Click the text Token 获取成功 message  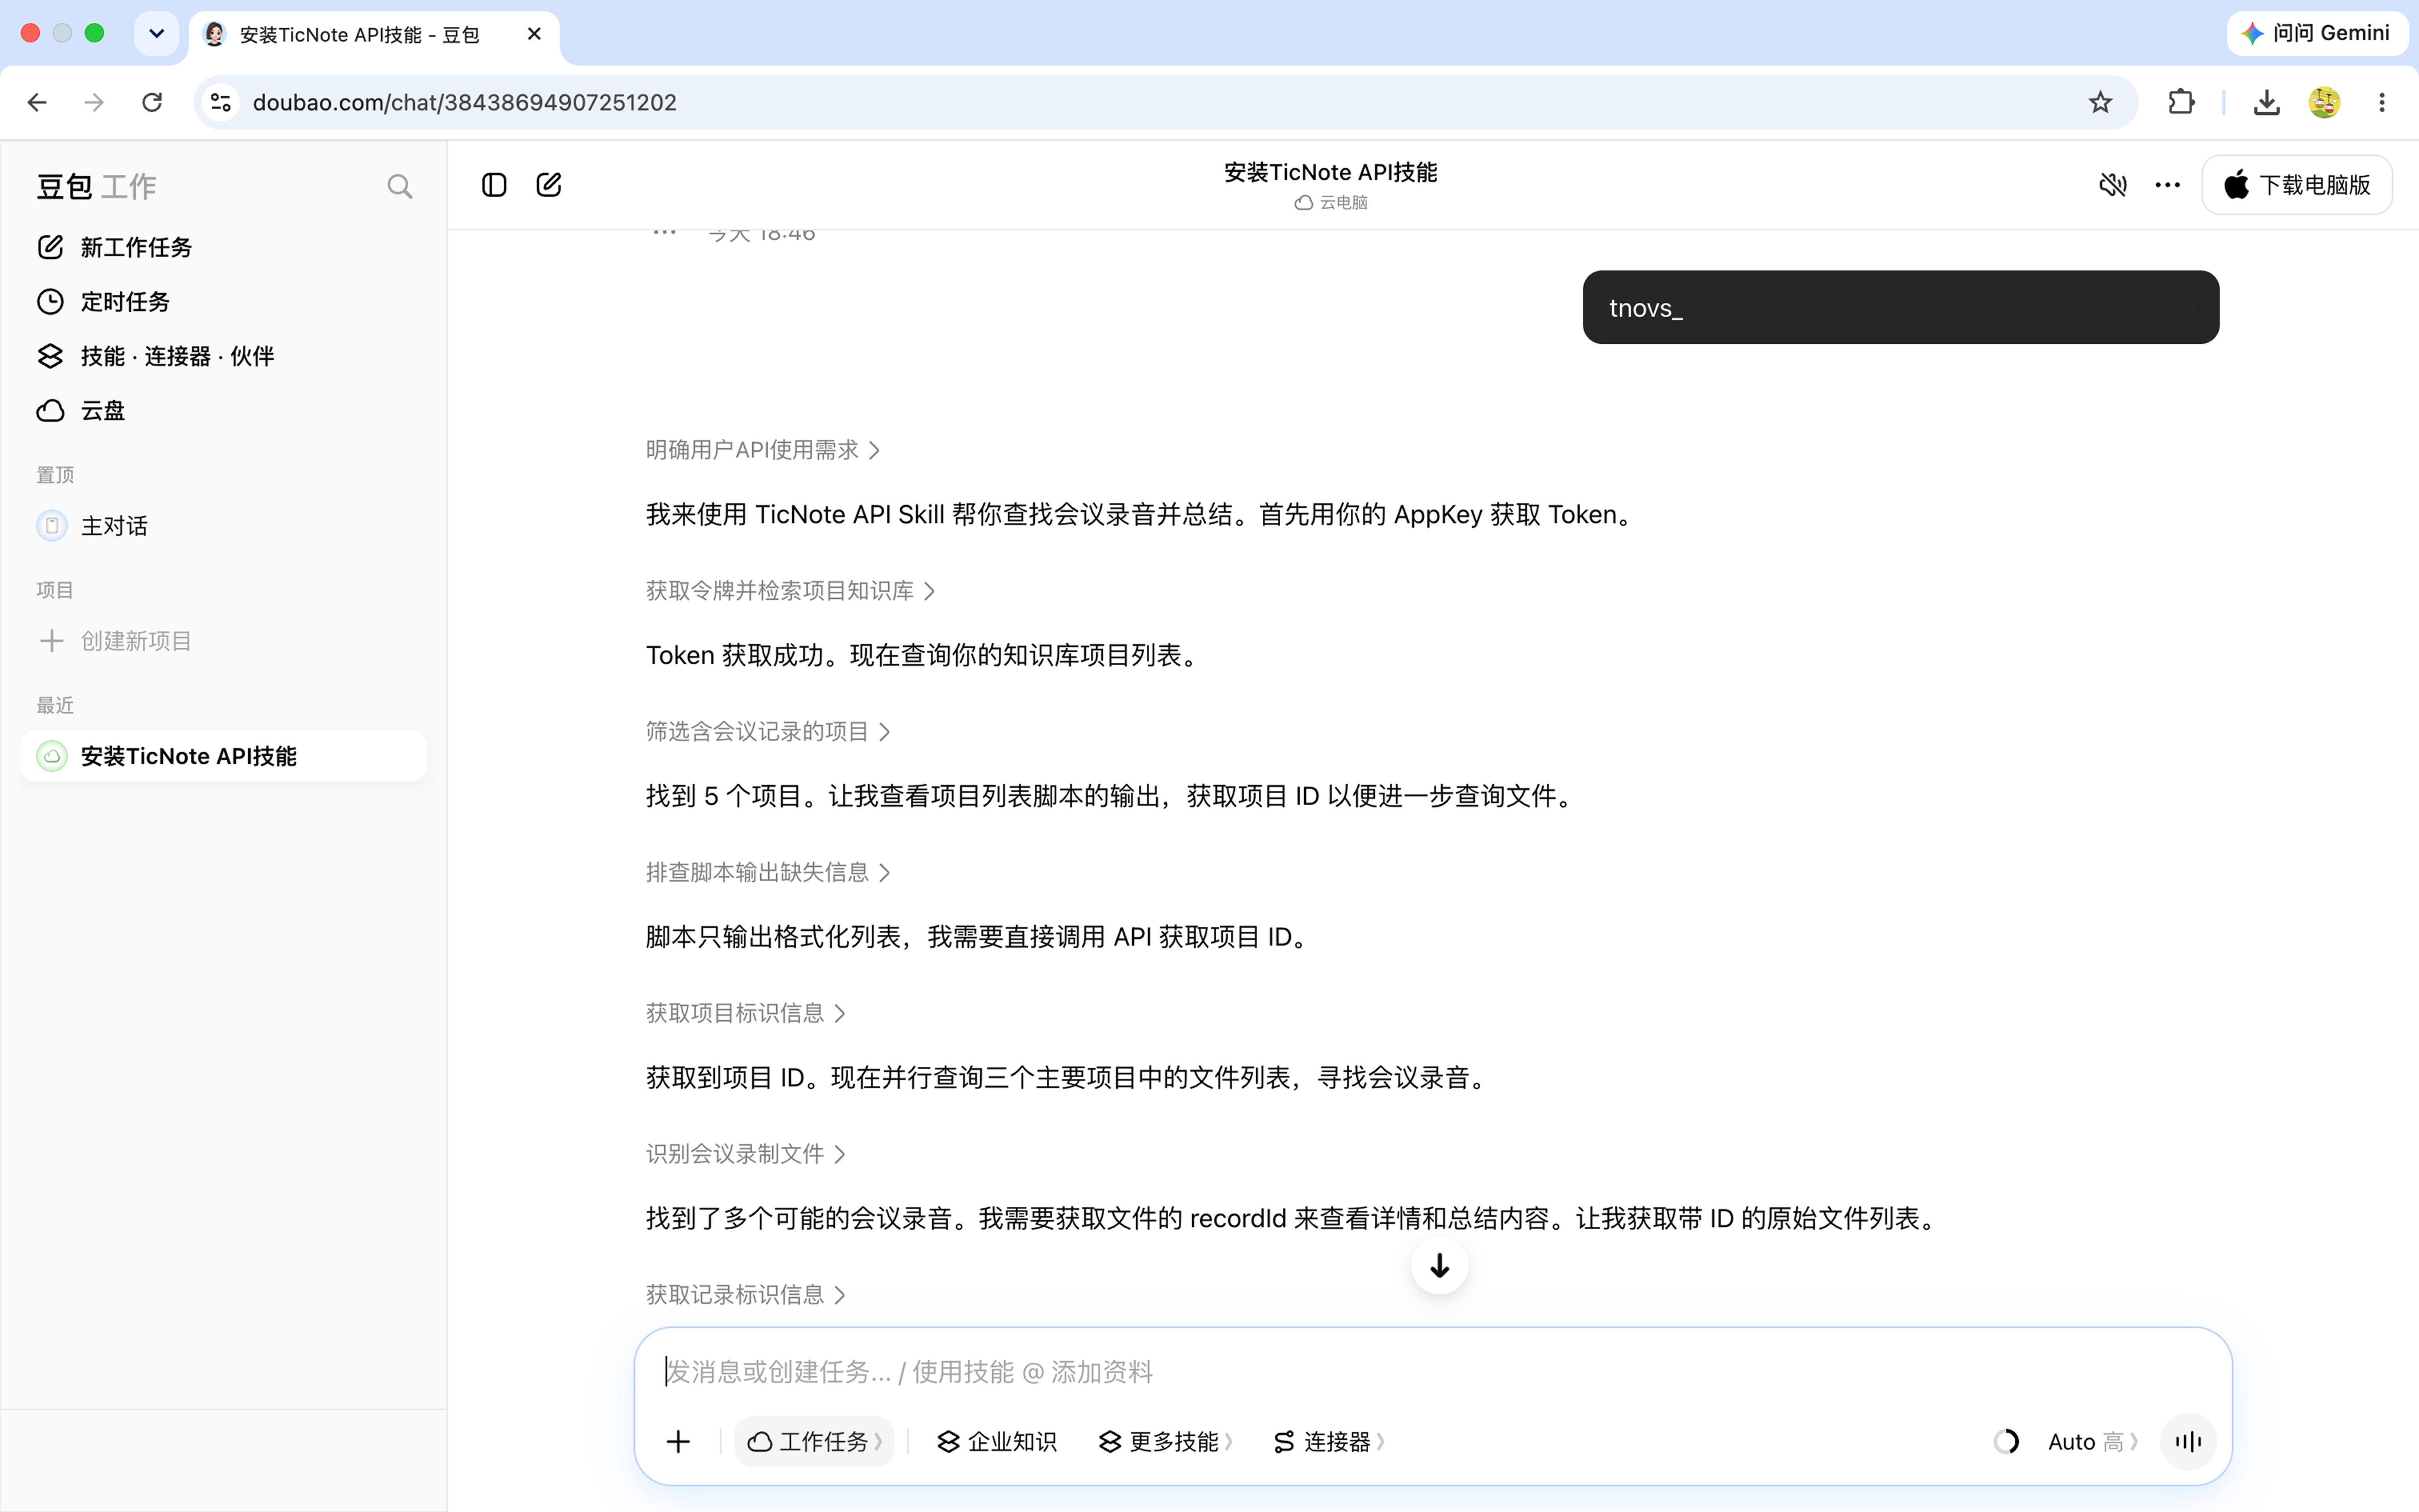[923, 655]
